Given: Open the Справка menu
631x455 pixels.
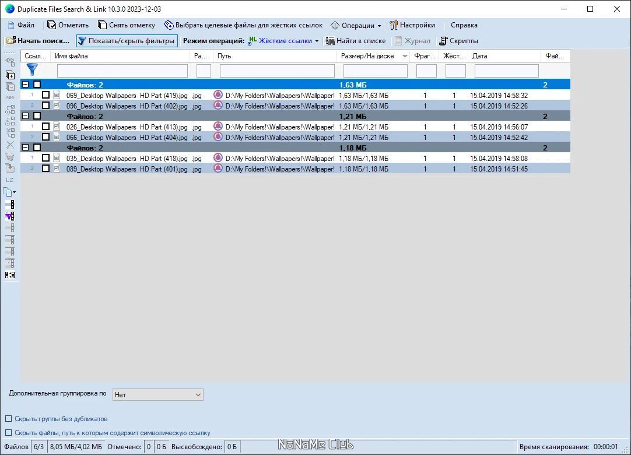Looking at the screenshot, I should tap(464, 25).
